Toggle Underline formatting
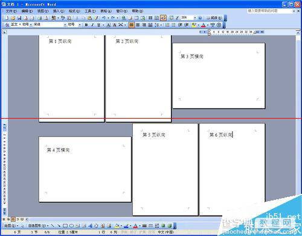This screenshot has height=236, width=302. click(x=98, y=25)
